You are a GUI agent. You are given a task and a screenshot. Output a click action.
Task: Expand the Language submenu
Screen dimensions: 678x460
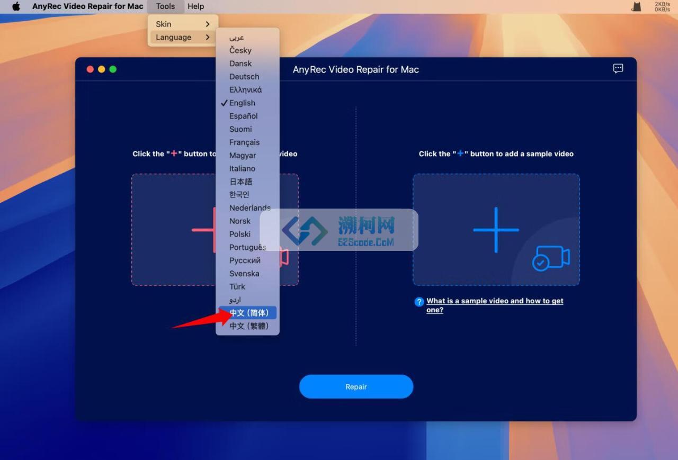click(x=183, y=37)
